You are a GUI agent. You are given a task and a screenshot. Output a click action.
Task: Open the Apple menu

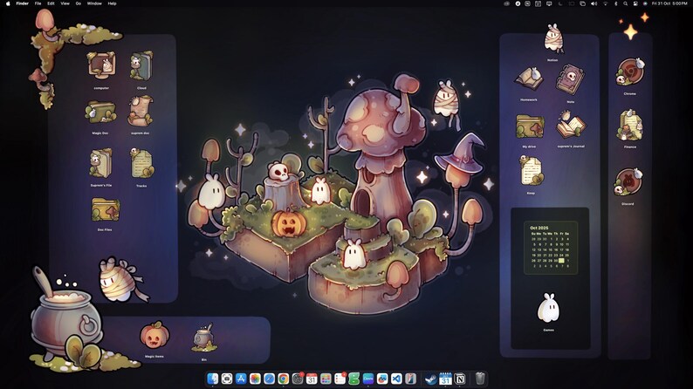coord(8,3)
